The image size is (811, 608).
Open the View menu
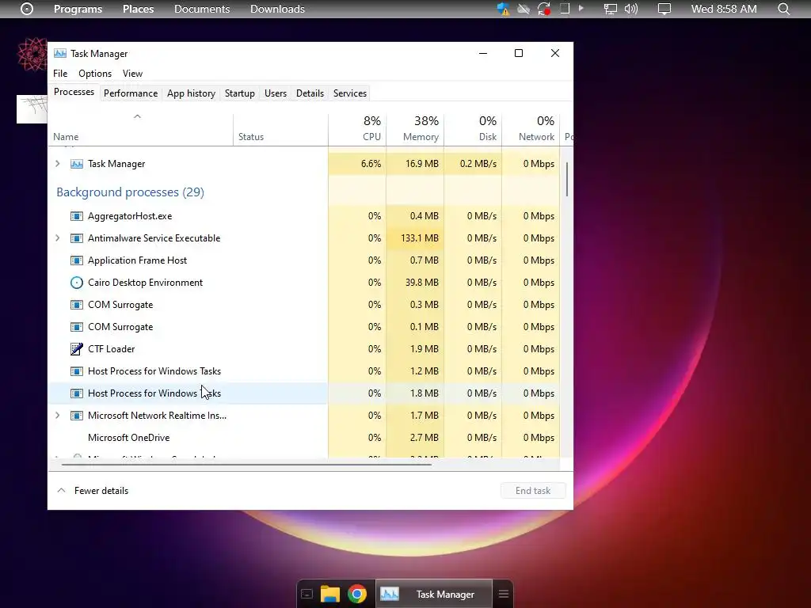click(132, 74)
